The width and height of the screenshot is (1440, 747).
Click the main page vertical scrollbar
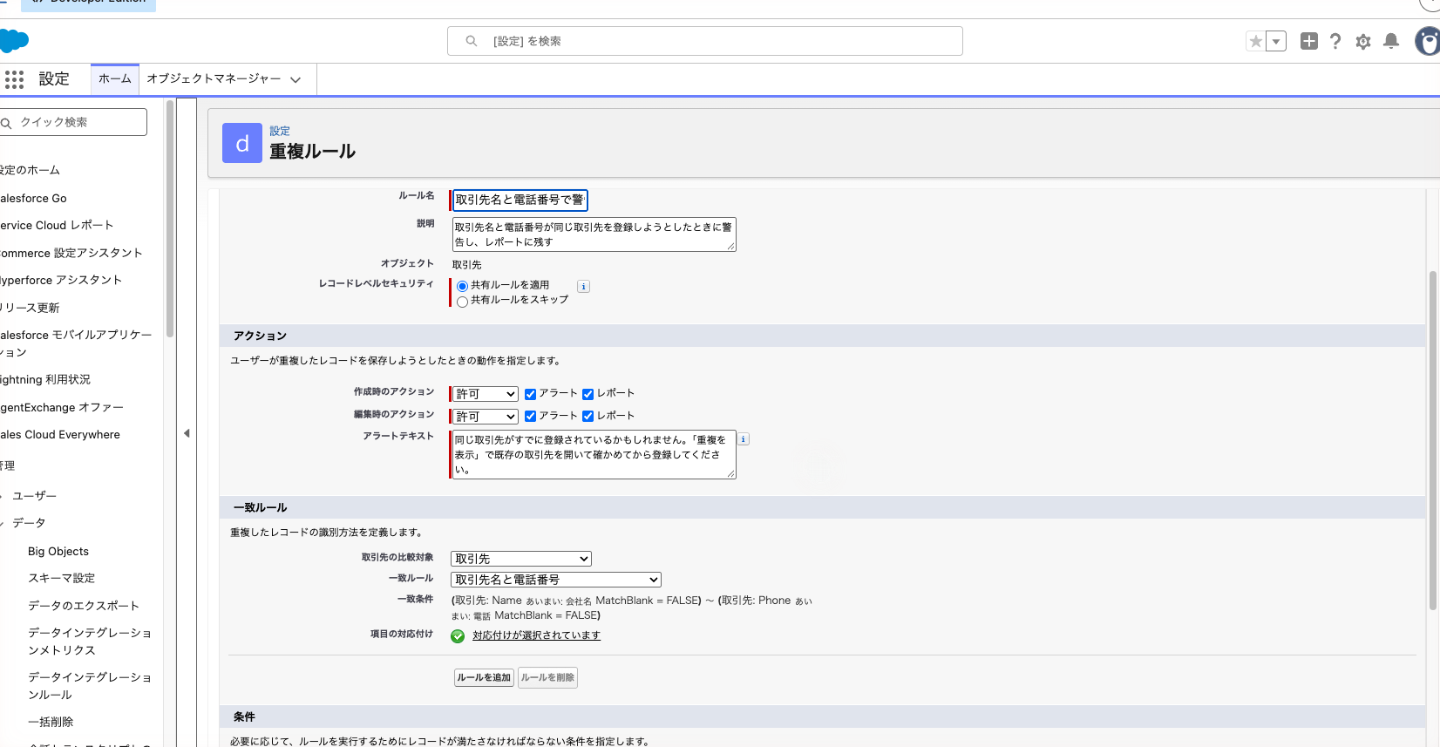point(1432,440)
